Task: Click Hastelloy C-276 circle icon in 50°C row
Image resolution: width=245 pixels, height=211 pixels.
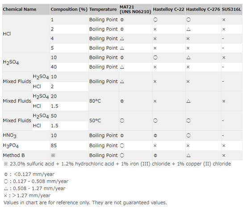Action: 188,120
